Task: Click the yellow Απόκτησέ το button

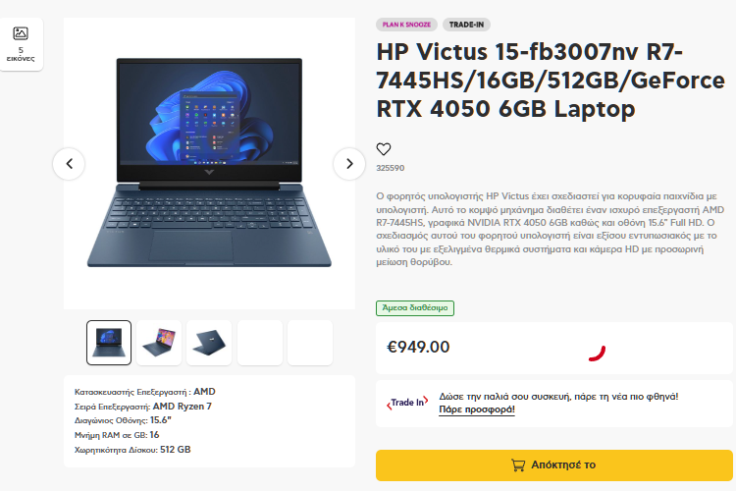Action: [x=553, y=465]
